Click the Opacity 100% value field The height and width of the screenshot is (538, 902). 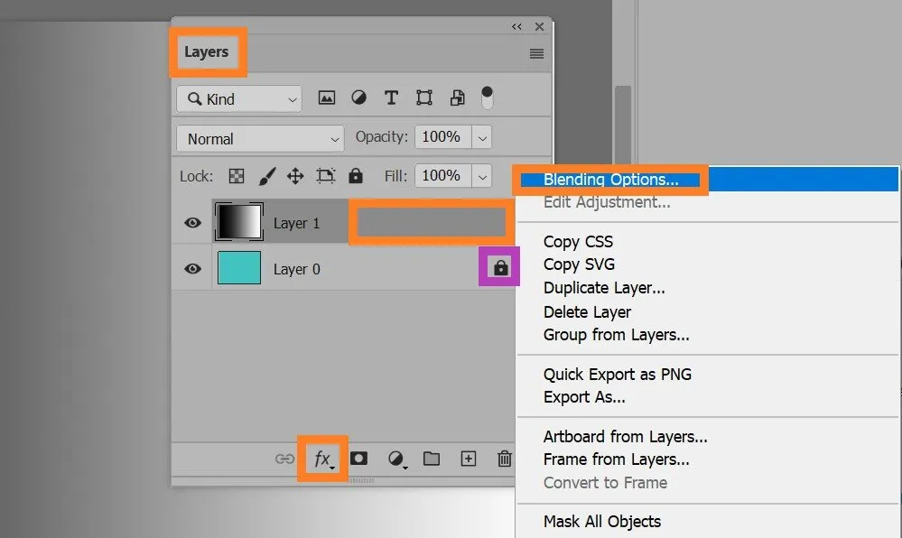pyautogui.click(x=443, y=137)
